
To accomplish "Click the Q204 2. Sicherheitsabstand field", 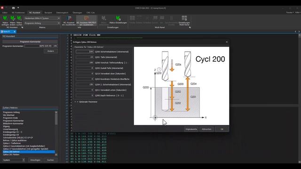I will [x=85, y=84].
